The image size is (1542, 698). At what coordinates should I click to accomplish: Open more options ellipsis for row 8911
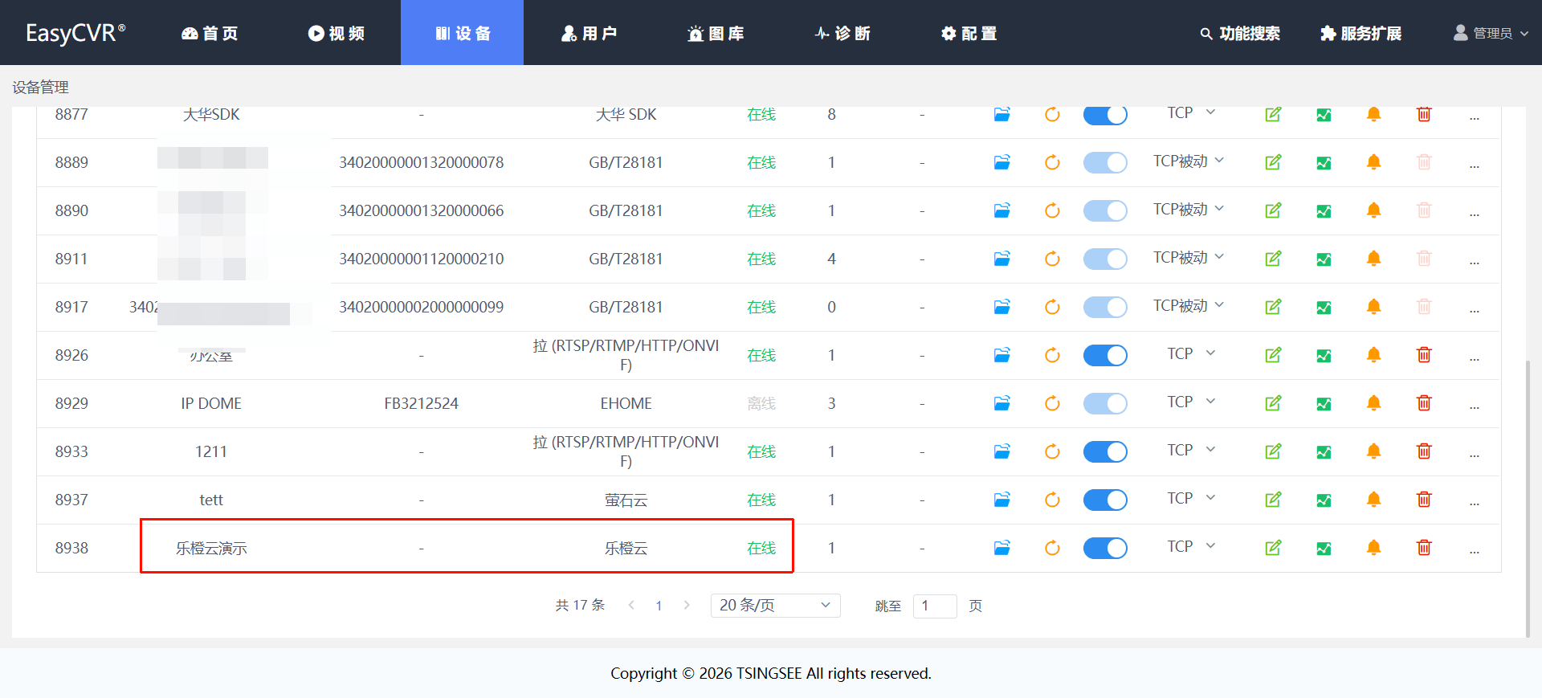(1475, 259)
